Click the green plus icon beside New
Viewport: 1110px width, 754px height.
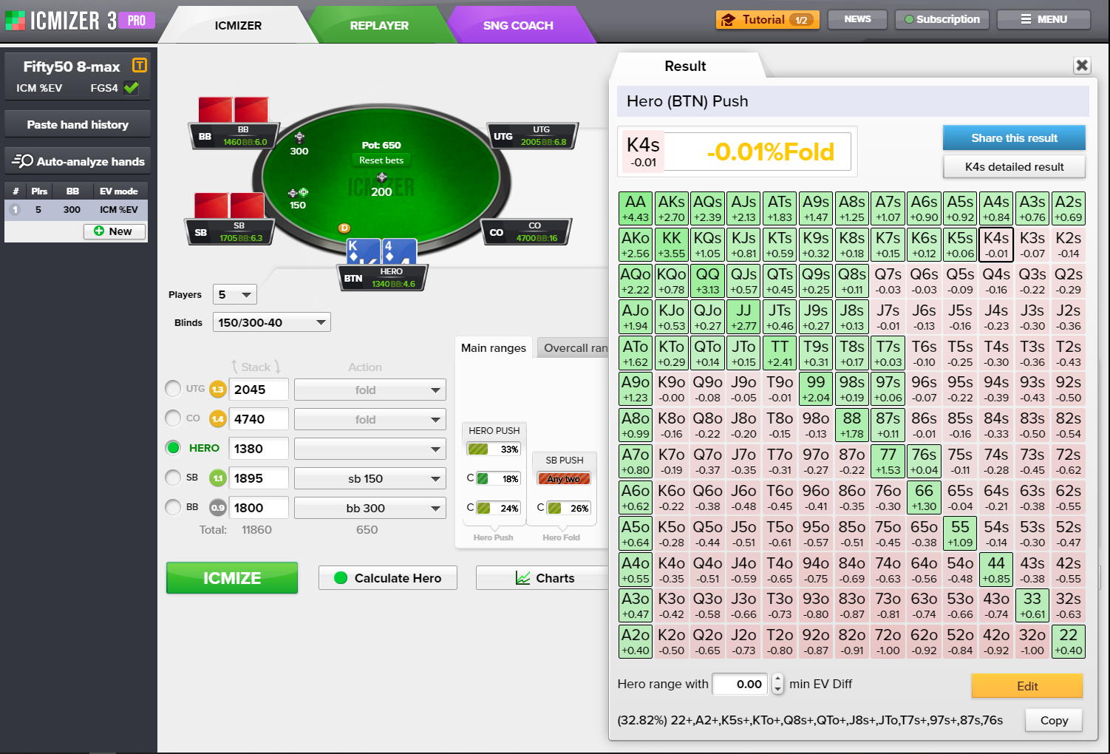[x=99, y=231]
